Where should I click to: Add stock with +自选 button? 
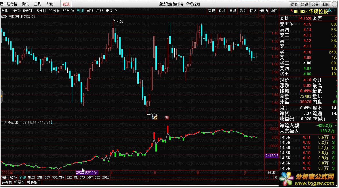[x=264, y=11]
